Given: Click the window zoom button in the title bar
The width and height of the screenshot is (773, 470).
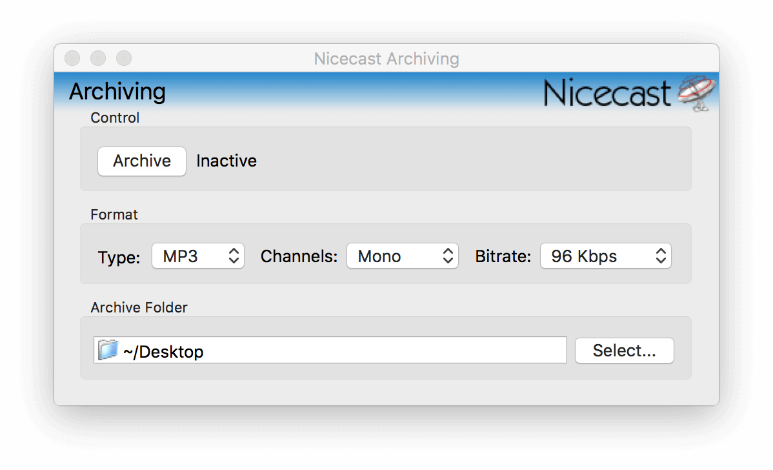Looking at the screenshot, I should [x=124, y=58].
